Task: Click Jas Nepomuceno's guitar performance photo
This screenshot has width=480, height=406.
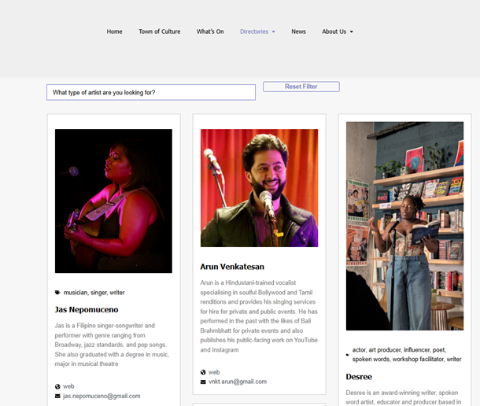Action: click(113, 201)
